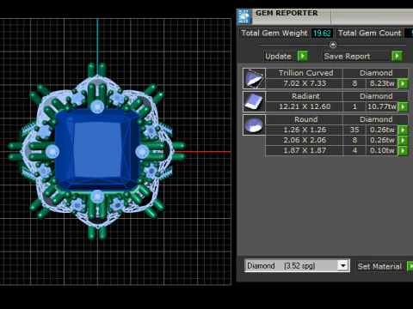Click the green arrow in the 1.26 X 1.26 row
The width and height of the screenshot is (413, 309).
403,130
